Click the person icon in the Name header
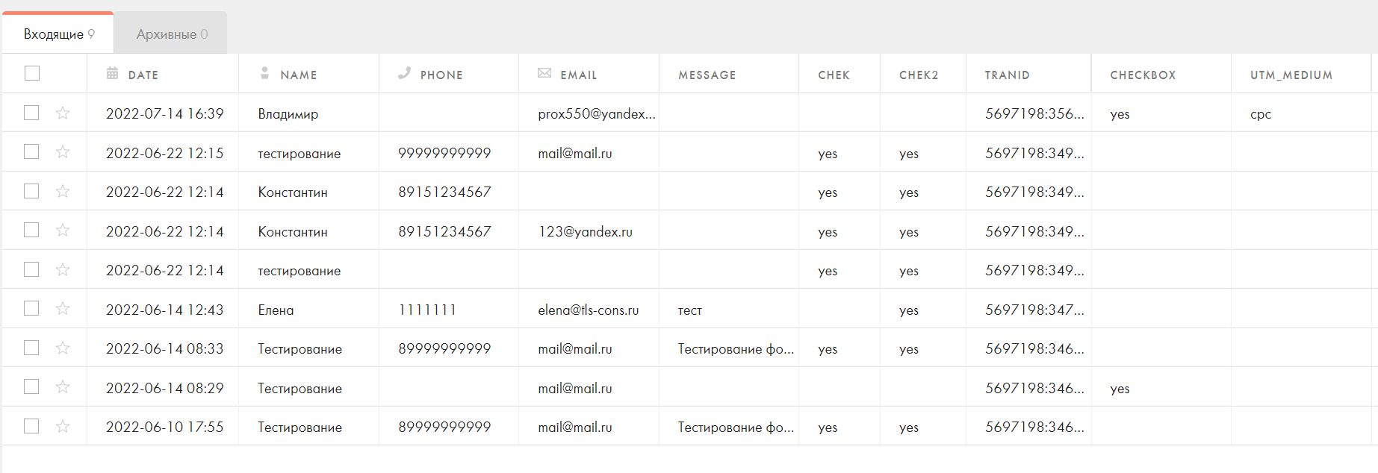 tap(264, 73)
